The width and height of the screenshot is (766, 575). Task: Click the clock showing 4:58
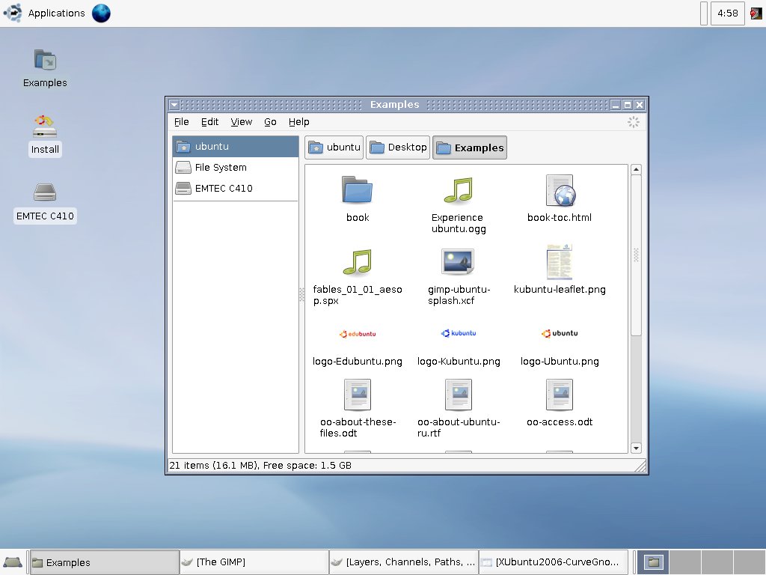pos(727,13)
